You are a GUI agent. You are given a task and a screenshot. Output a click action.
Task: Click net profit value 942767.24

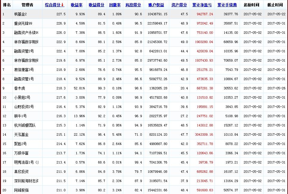point(205,14)
